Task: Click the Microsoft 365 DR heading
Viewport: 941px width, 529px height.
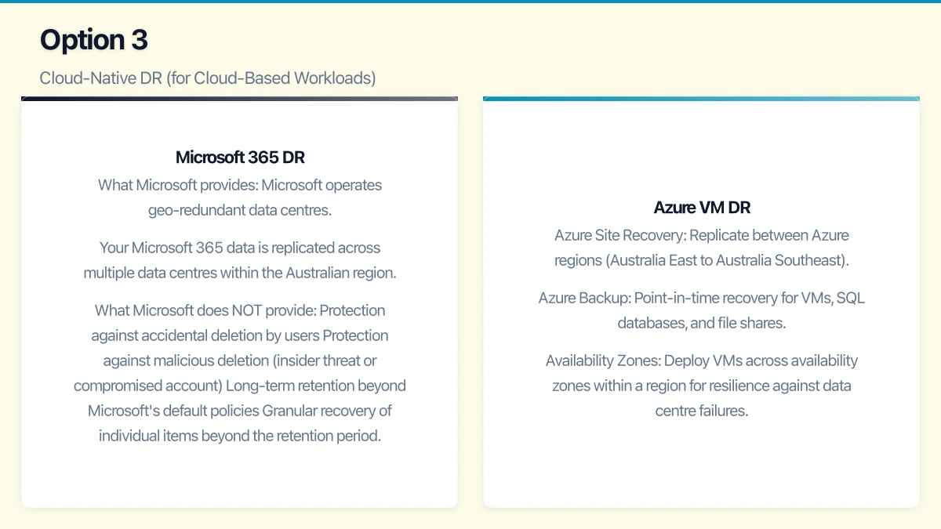Action: point(240,158)
